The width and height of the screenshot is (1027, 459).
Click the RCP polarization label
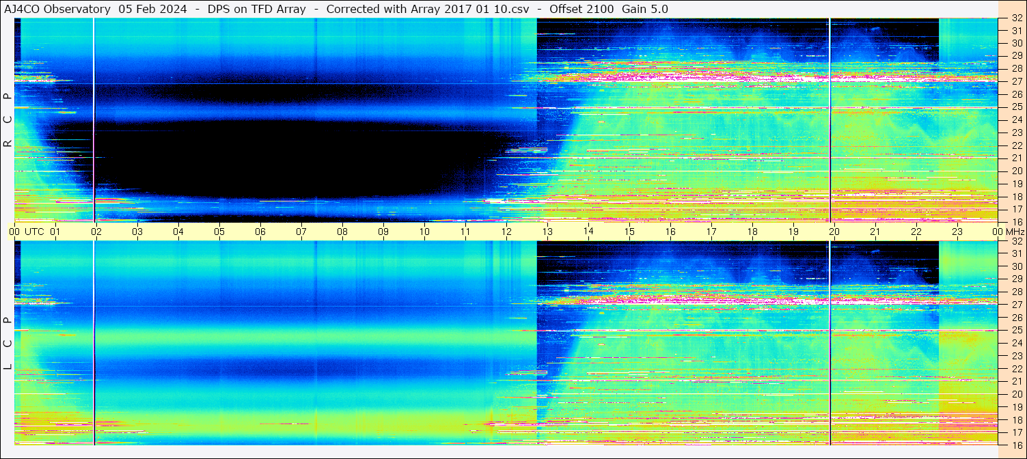pyautogui.click(x=8, y=120)
